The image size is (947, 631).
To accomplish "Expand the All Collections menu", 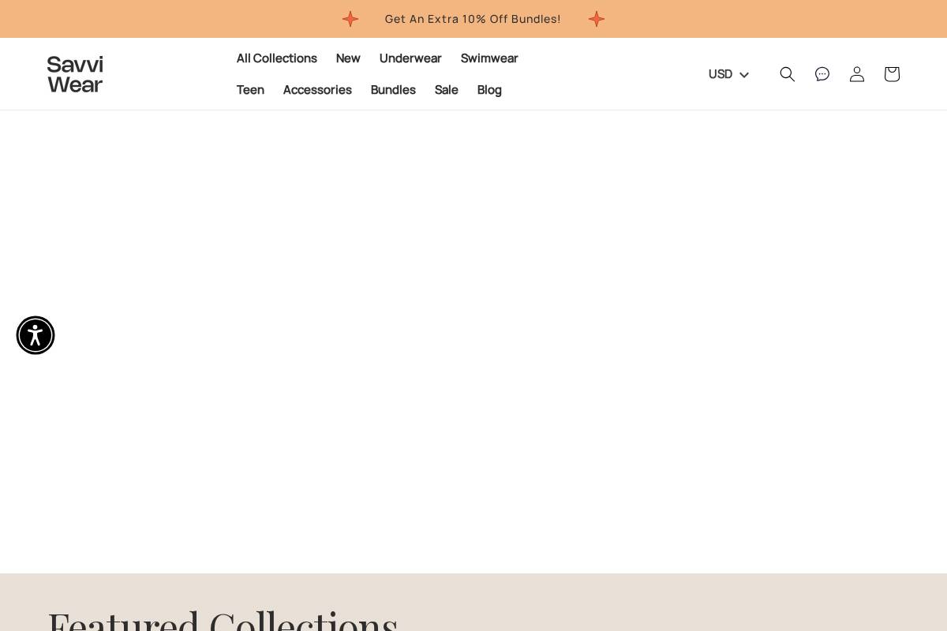I will (x=276, y=58).
